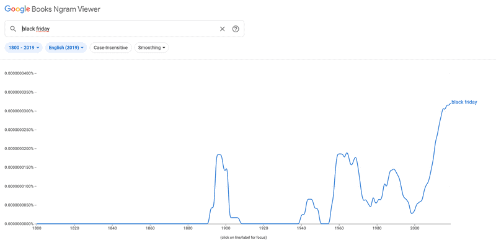Click the 1900 tick on the year axis

coord(226,227)
